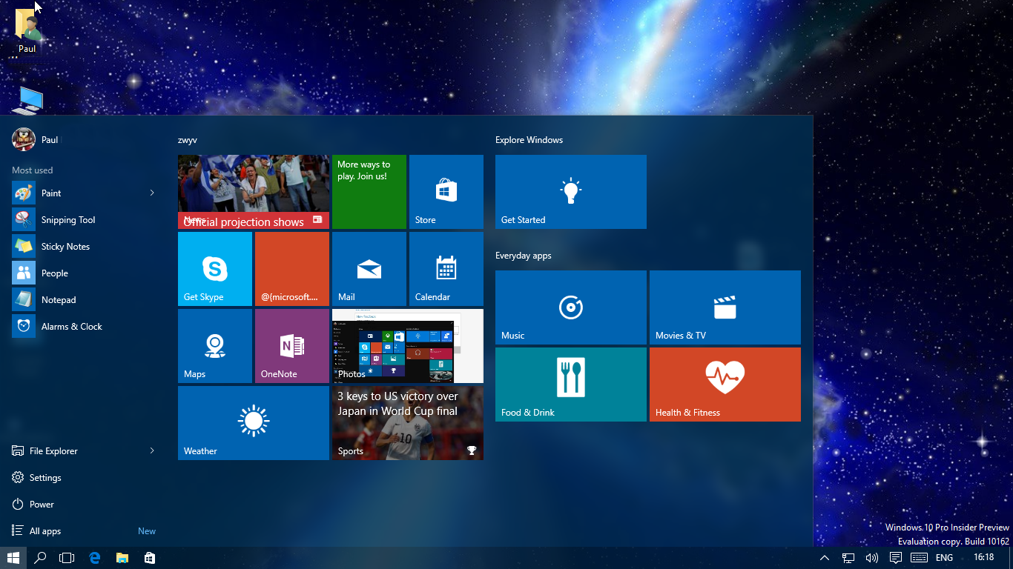Click the volume speaker tray icon
Image resolution: width=1013 pixels, height=569 pixels.
[x=872, y=558]
